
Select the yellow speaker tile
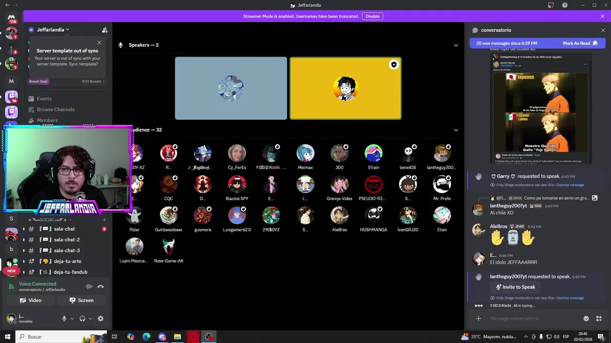(345, 89)
